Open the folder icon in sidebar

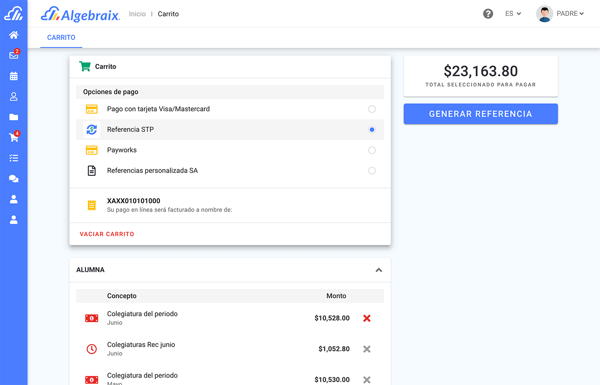(x=14, y=117)
